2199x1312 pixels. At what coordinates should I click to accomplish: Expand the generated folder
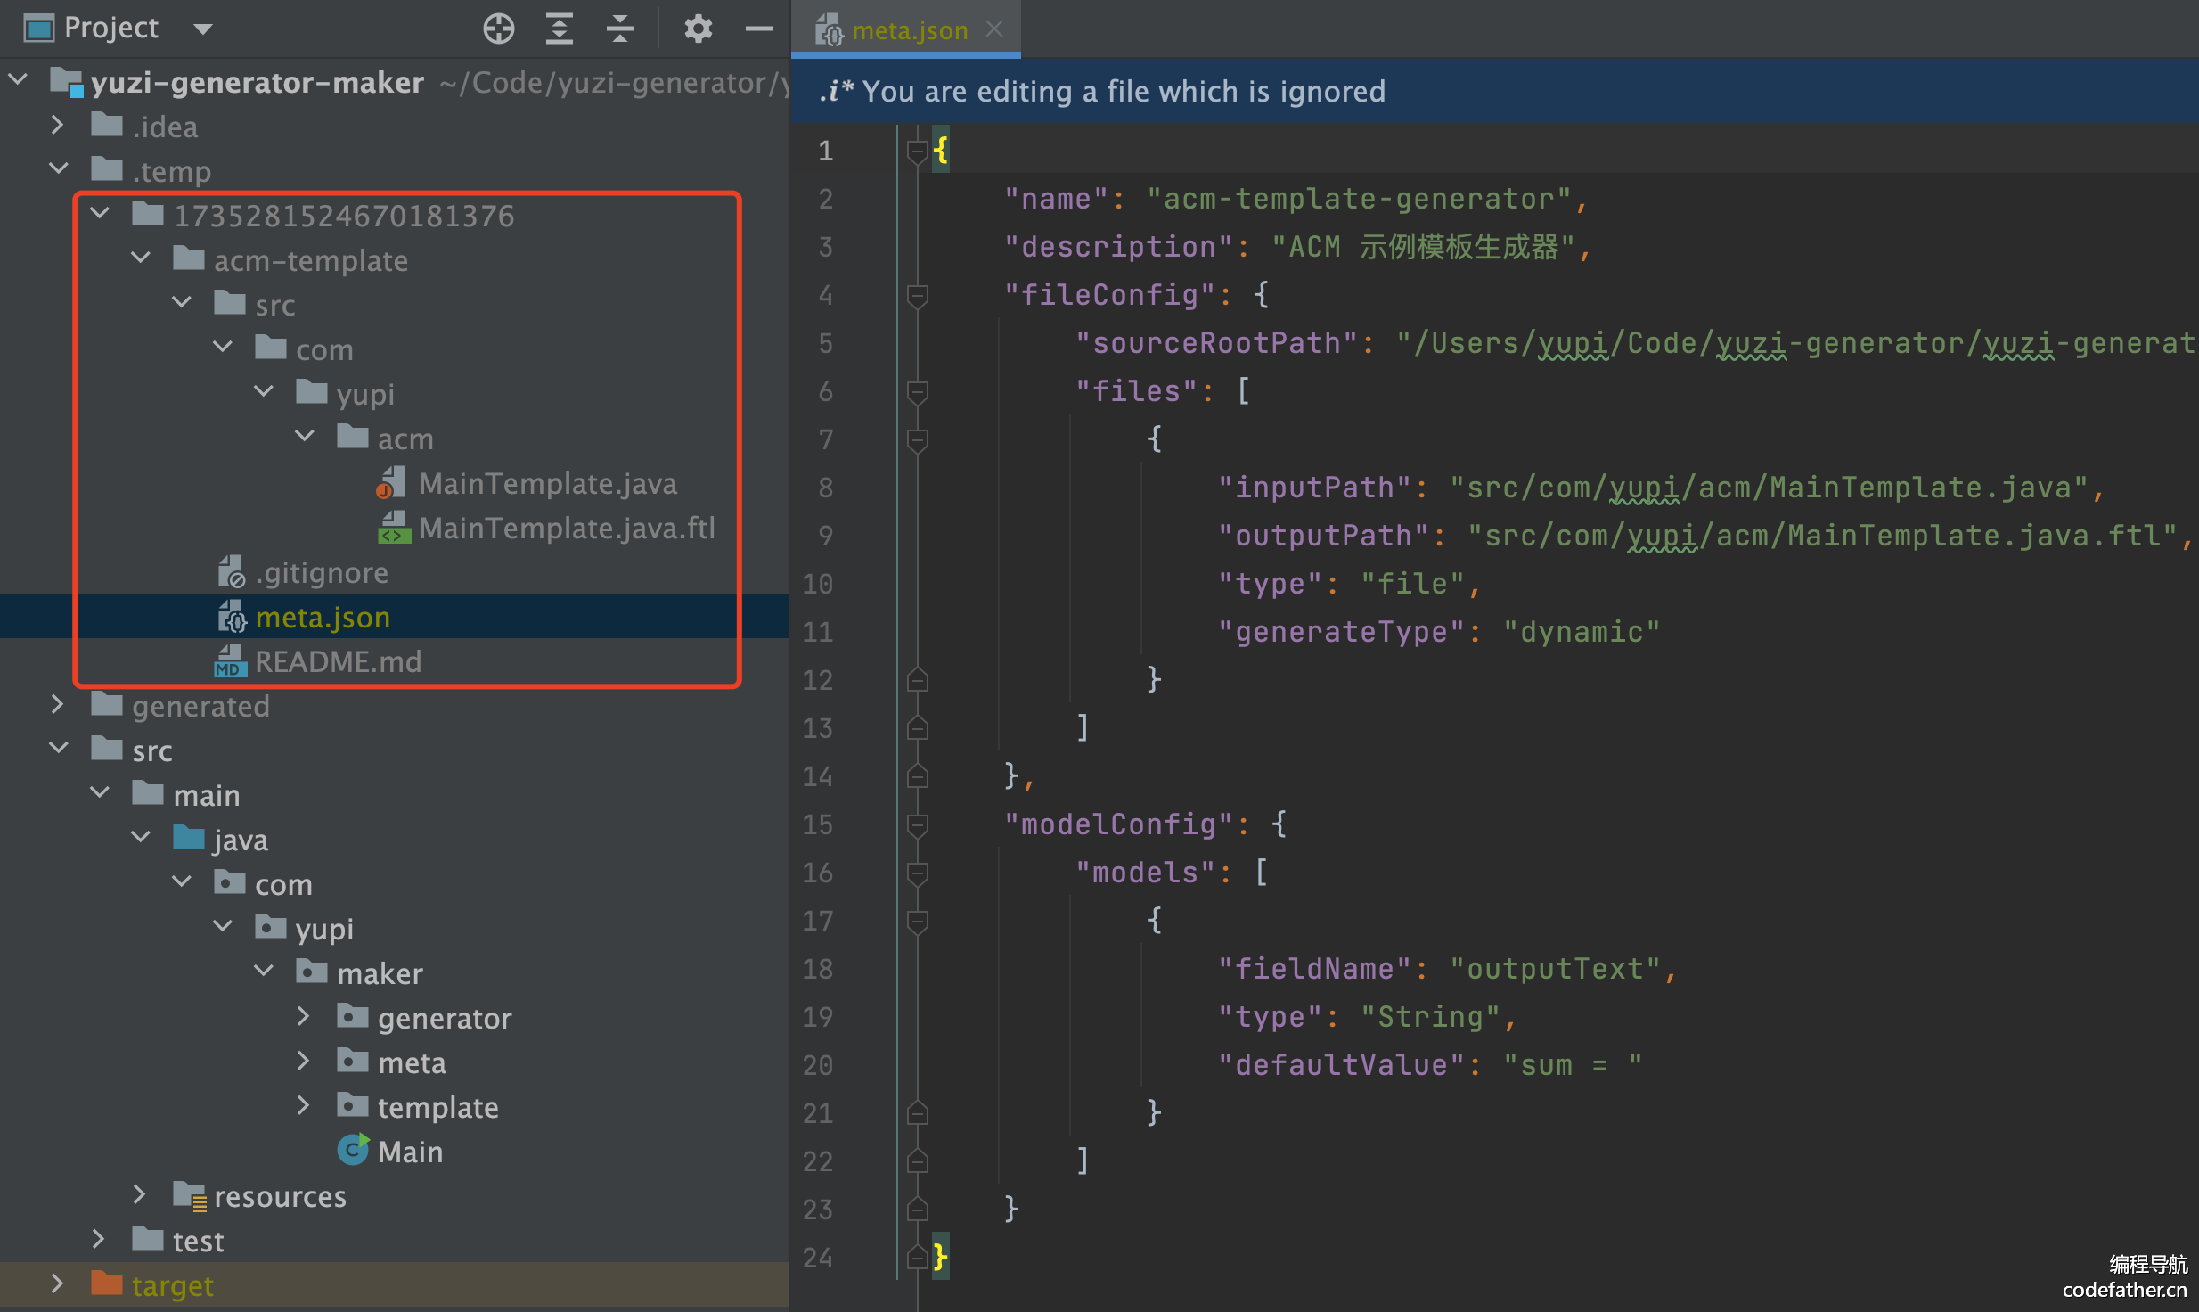[58, 705]
